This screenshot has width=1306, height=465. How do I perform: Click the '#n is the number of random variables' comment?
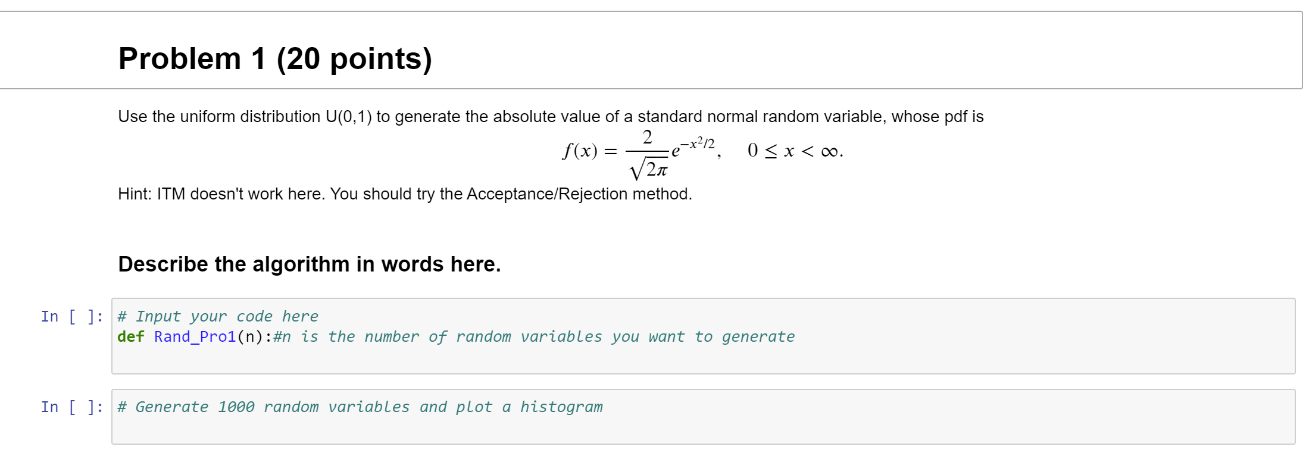click(534, 336)
